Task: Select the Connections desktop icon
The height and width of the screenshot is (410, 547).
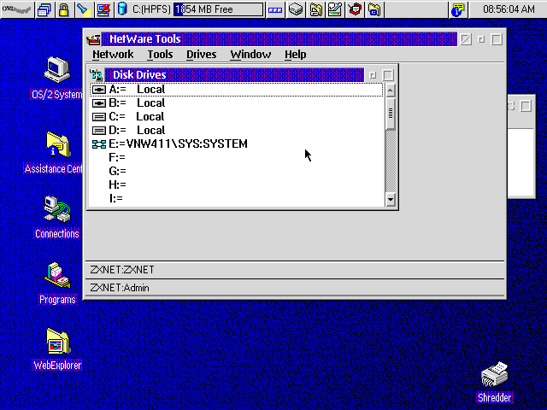Action: click(x=57, y=218)
